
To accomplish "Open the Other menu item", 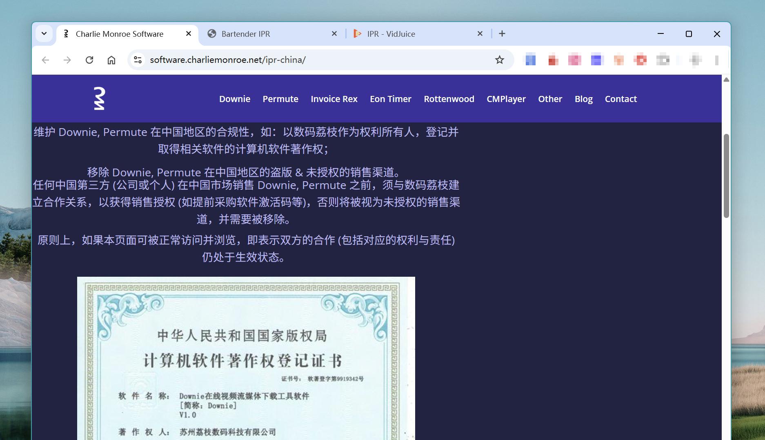I will tap(550, 99).
